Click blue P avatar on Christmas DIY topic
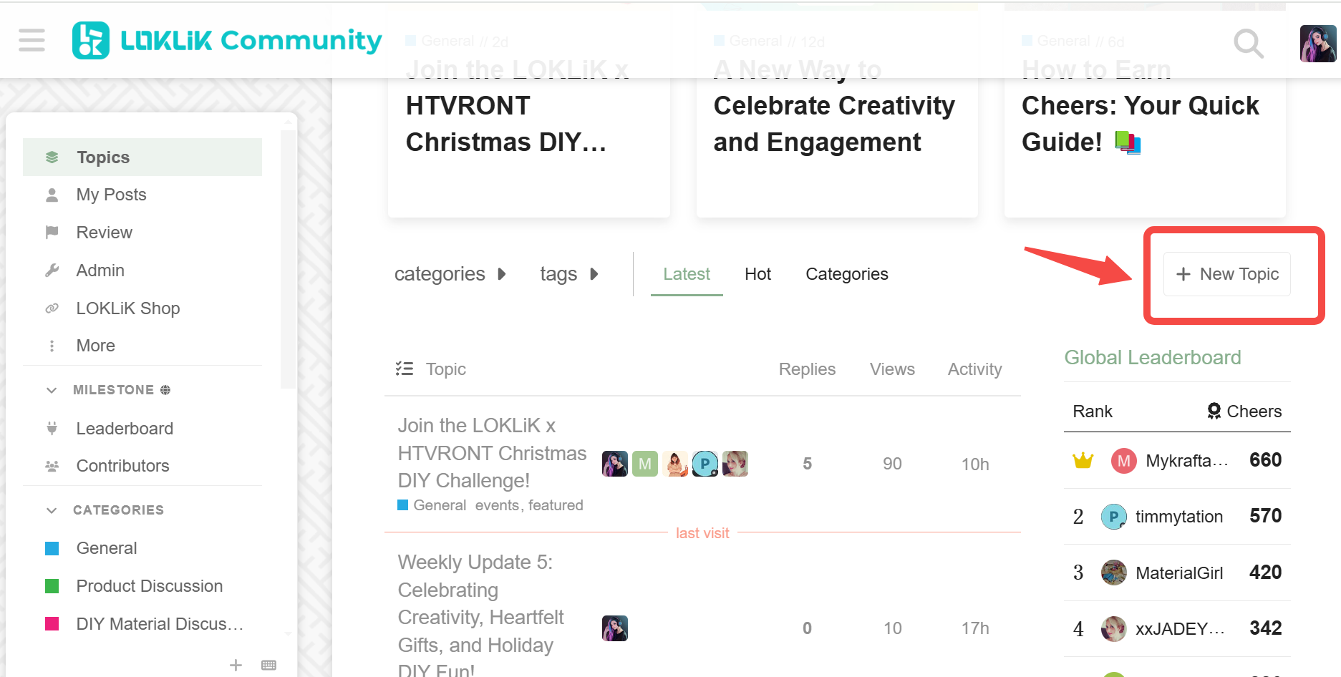The height and width of the screenshot is (677, 1341). (x=705, y=464)
